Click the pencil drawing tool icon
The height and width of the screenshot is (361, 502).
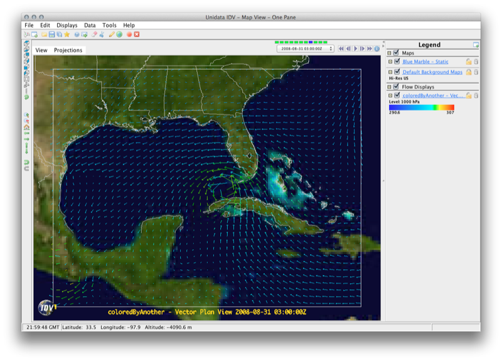112,34
